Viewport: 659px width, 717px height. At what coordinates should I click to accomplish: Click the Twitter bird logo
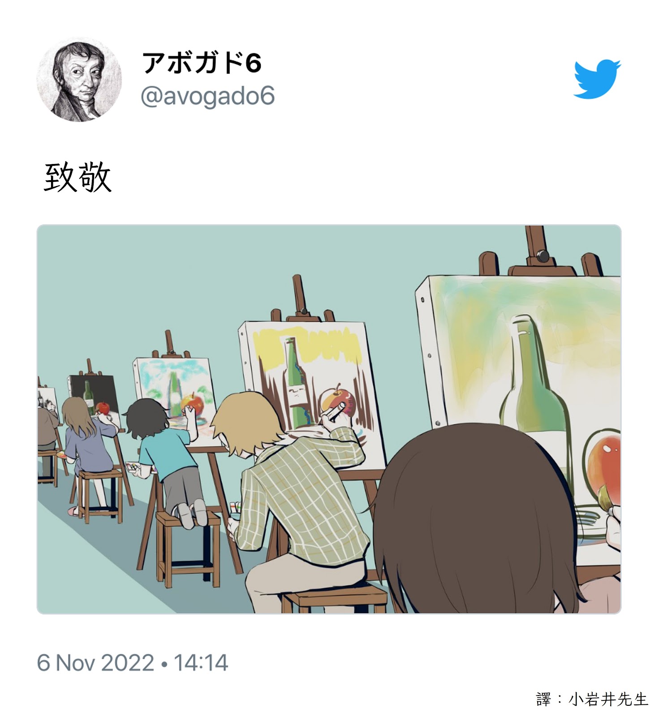(x=597, y=79)
